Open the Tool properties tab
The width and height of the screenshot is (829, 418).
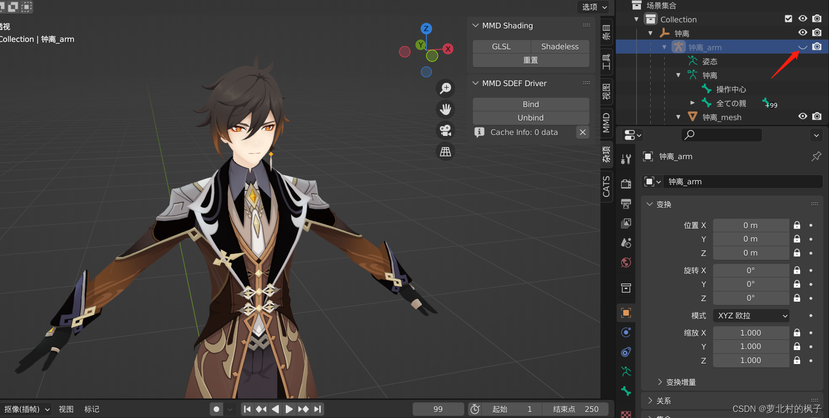pos(626,159)
